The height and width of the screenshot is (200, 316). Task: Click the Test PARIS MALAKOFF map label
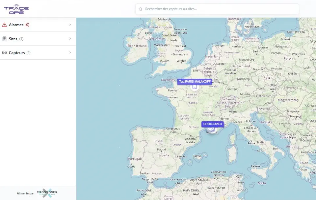194,82
